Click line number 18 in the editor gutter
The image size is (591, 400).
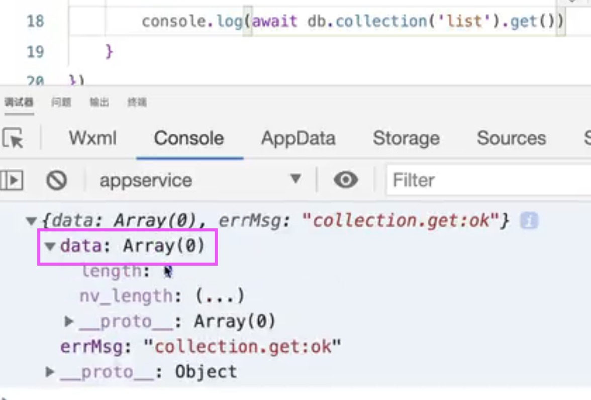[x=35, y=21]
